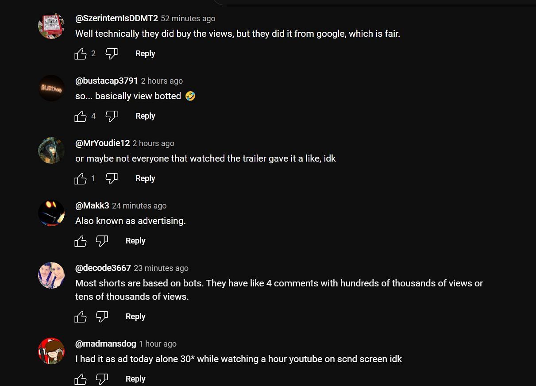Dislike @decode3667's comment
536x386 pixels.
point(102,317)
